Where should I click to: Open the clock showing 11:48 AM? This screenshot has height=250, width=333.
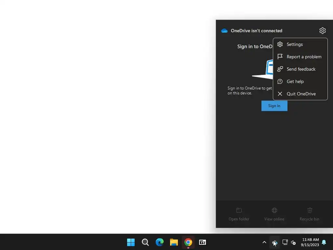point(310,242)
